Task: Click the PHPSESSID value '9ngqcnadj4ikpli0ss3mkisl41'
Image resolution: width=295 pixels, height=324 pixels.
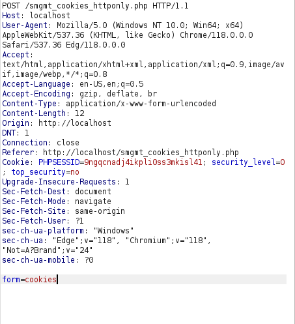Action: click(x=143, y=162)
